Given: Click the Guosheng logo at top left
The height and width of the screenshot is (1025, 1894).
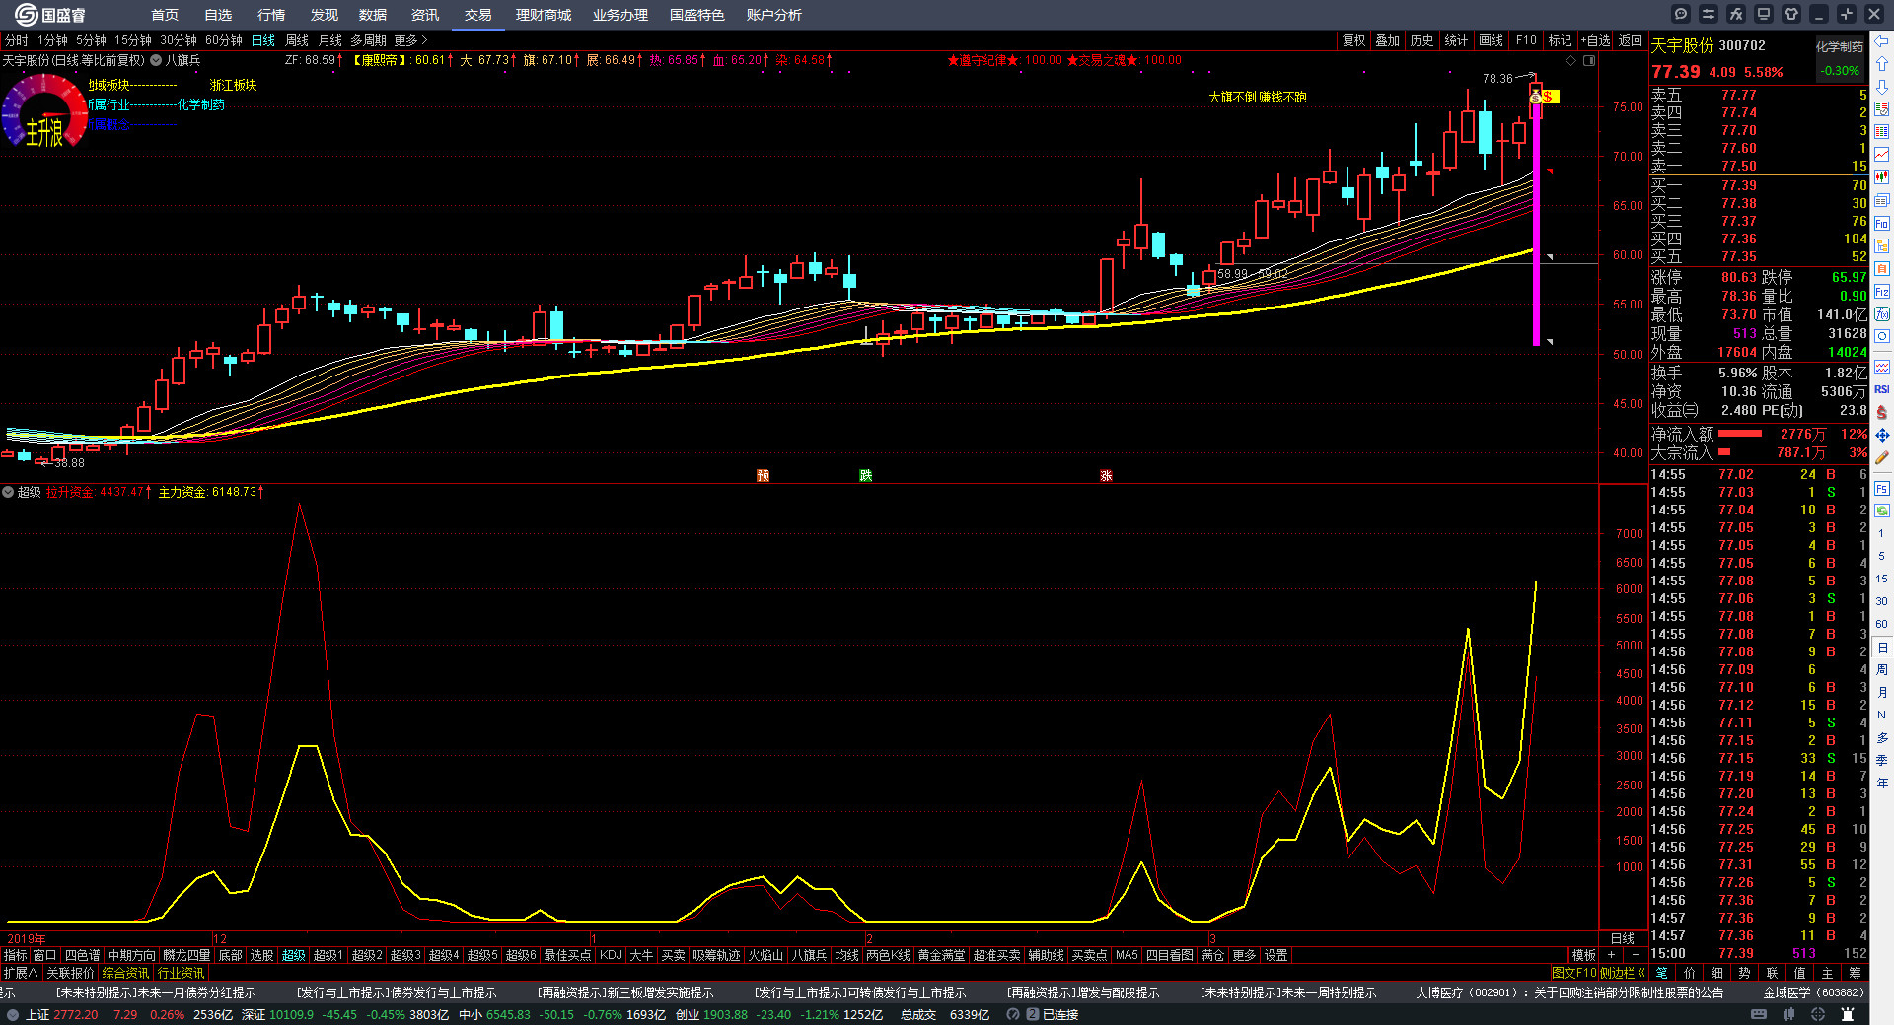Looking at the screenshot, I should (49, 14).
